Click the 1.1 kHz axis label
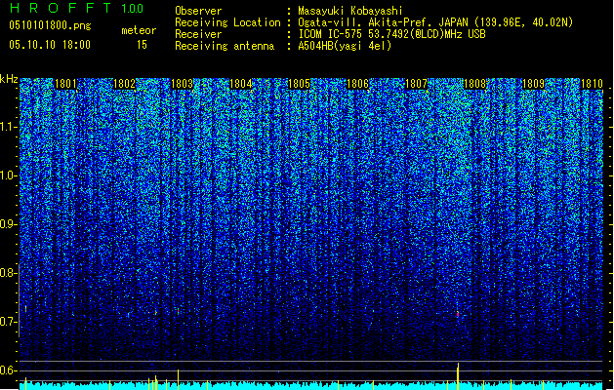 [x=9, y=127]
